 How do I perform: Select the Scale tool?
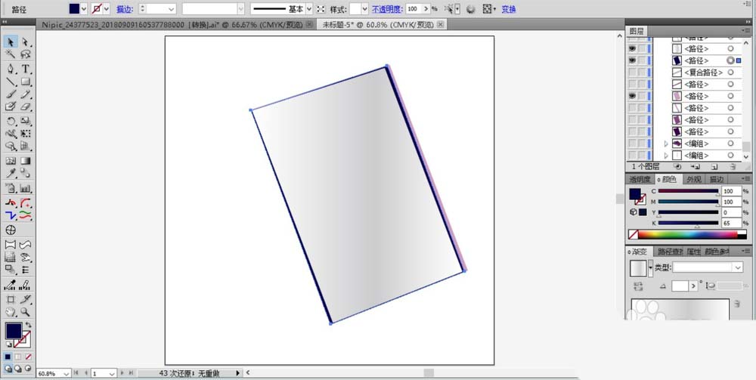(26, 121)
